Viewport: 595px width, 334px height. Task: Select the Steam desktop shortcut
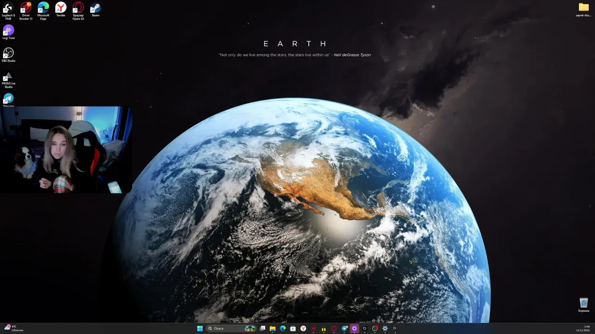tap(95, 9)
